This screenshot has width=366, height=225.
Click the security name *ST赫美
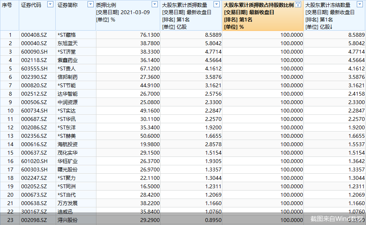tap(67, 136)
